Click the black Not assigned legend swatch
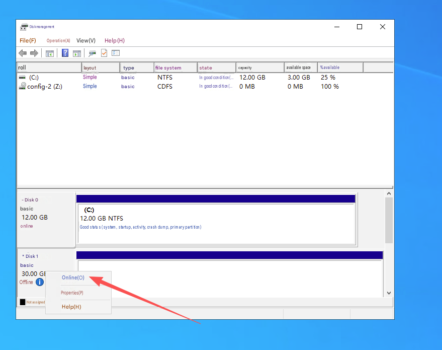 click(23, 302)
